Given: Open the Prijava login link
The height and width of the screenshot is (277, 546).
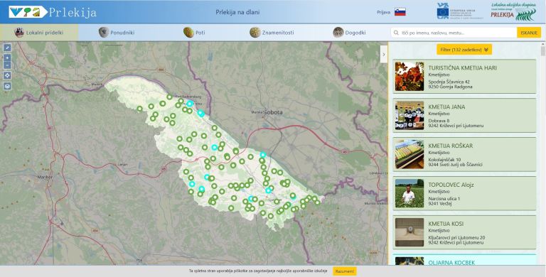Looking at the screenshot, I should click(383, 12).
